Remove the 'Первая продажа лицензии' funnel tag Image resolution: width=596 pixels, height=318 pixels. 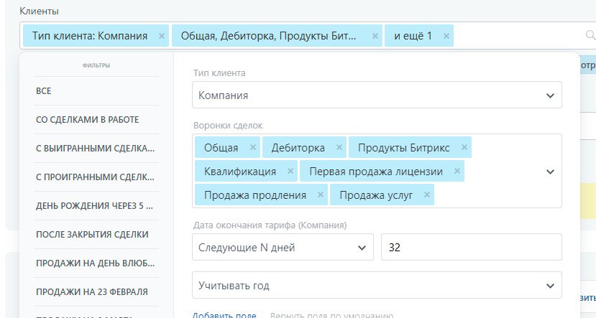point(457,172)
